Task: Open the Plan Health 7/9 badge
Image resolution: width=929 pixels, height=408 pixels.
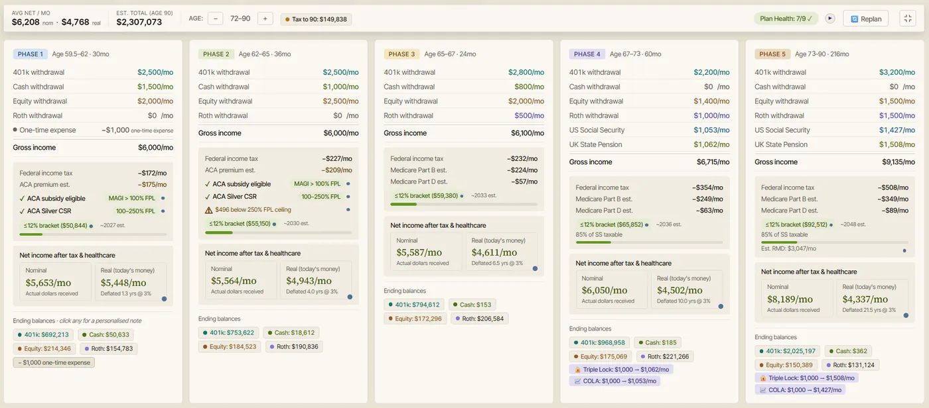Action: point(786,19)
